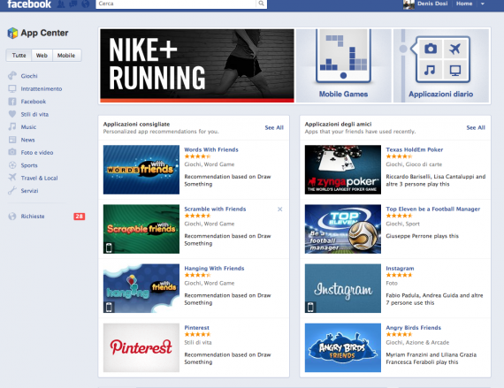Open account dropdown arrow next to Home

click(483, 4)
